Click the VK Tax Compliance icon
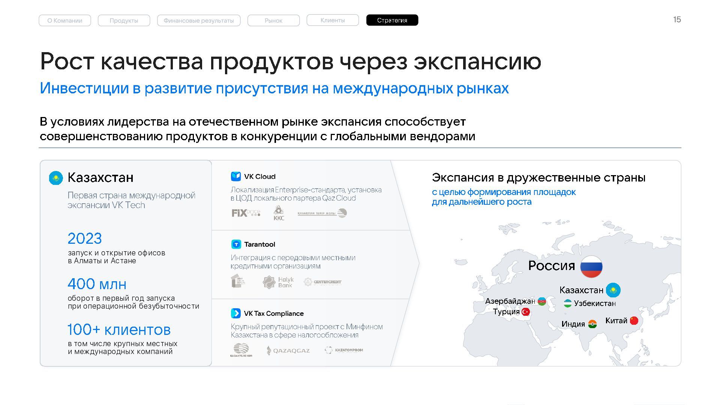720x405 pixels. click(x=235, y=313)
